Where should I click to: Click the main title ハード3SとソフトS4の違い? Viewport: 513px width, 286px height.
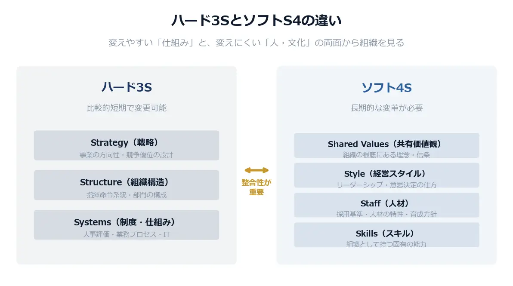[x=256, y=21]
